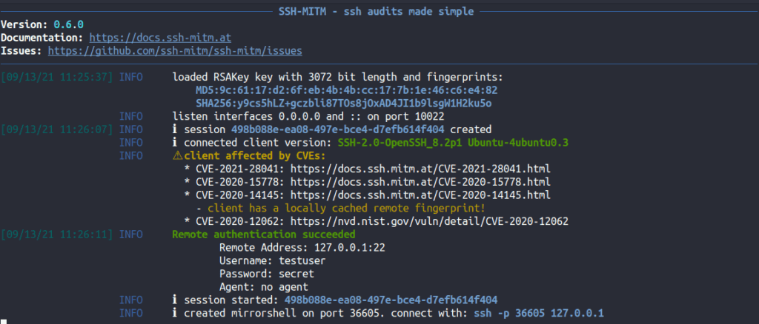Screen dimensions: 759x324
Task: Click the terminal cursor block at bottom
Action: [x=4, y=321]
